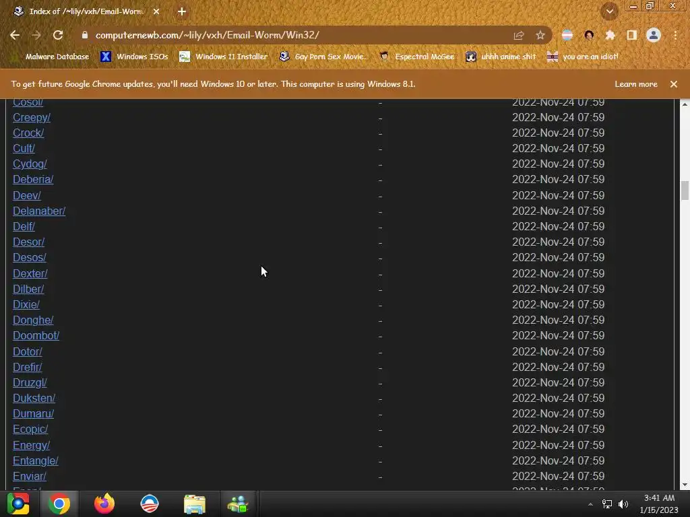This screenshot has width=690, height=517.
Task: Open the Espectral McGee bookmark
Action: coord(416,57)
